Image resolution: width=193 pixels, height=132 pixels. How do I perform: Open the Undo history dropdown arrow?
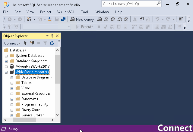[163, 19]
